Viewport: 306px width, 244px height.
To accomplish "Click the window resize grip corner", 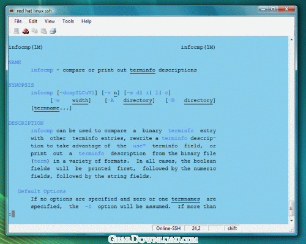I will pyautogui.click(x=292, y=230).
